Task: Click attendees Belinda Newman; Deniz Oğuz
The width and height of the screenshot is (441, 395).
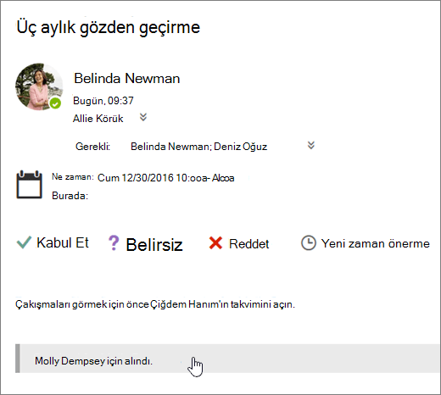Action: click(x=198, y=147)
